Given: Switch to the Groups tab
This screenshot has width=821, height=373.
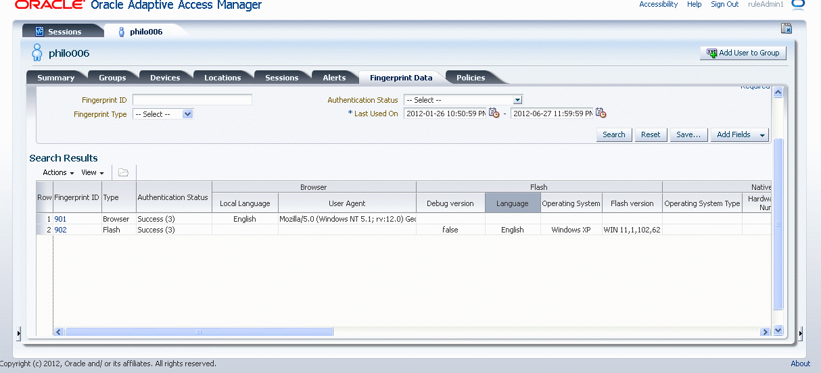Looking at the screenshot, I should [x=112, y=78].
